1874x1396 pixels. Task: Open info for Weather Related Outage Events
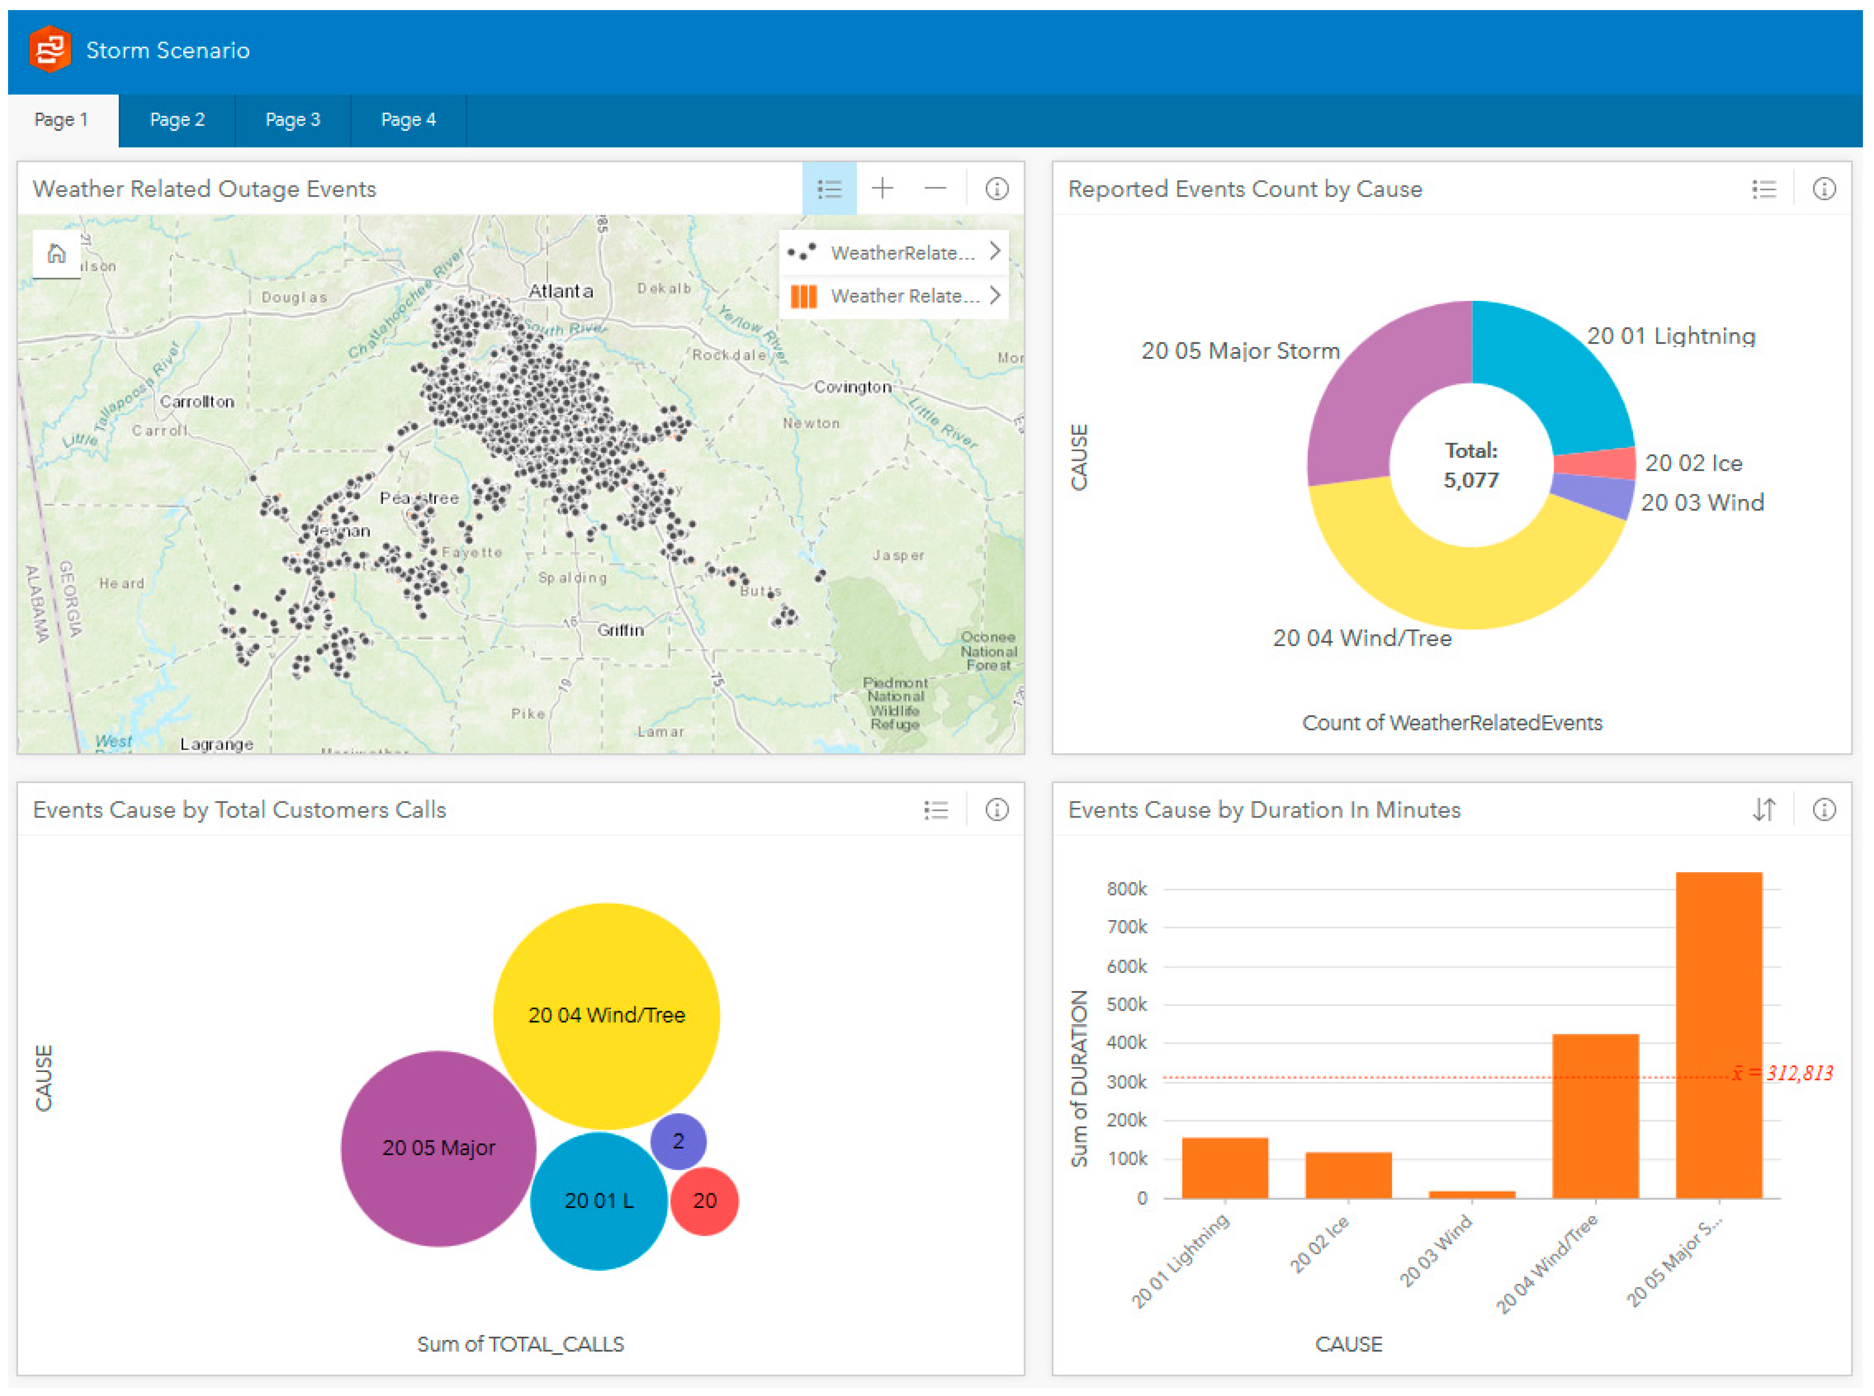(x=996, y=189)
